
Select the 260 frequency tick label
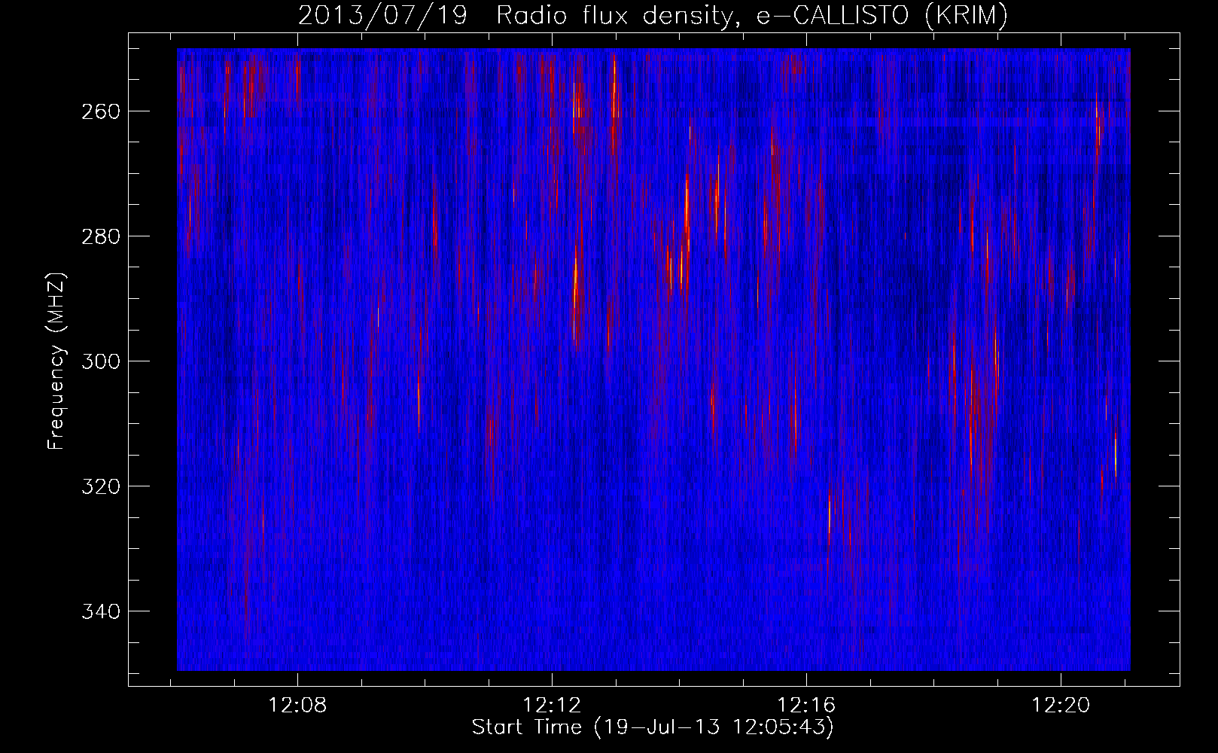point(100,111)
